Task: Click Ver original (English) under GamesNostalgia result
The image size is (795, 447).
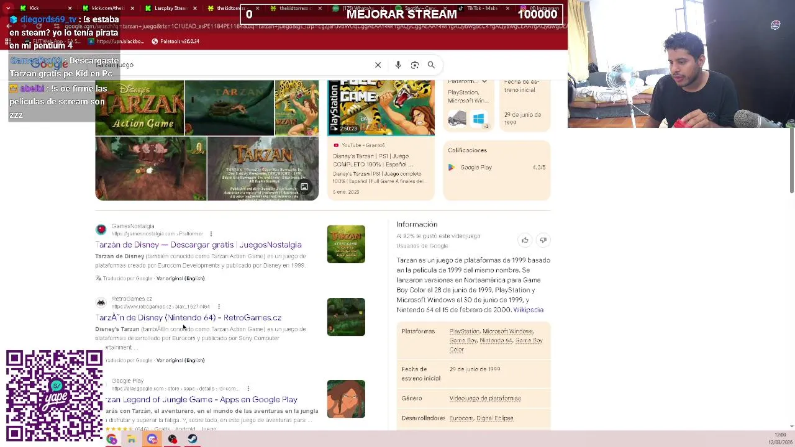Action: (x=180, y=278)
